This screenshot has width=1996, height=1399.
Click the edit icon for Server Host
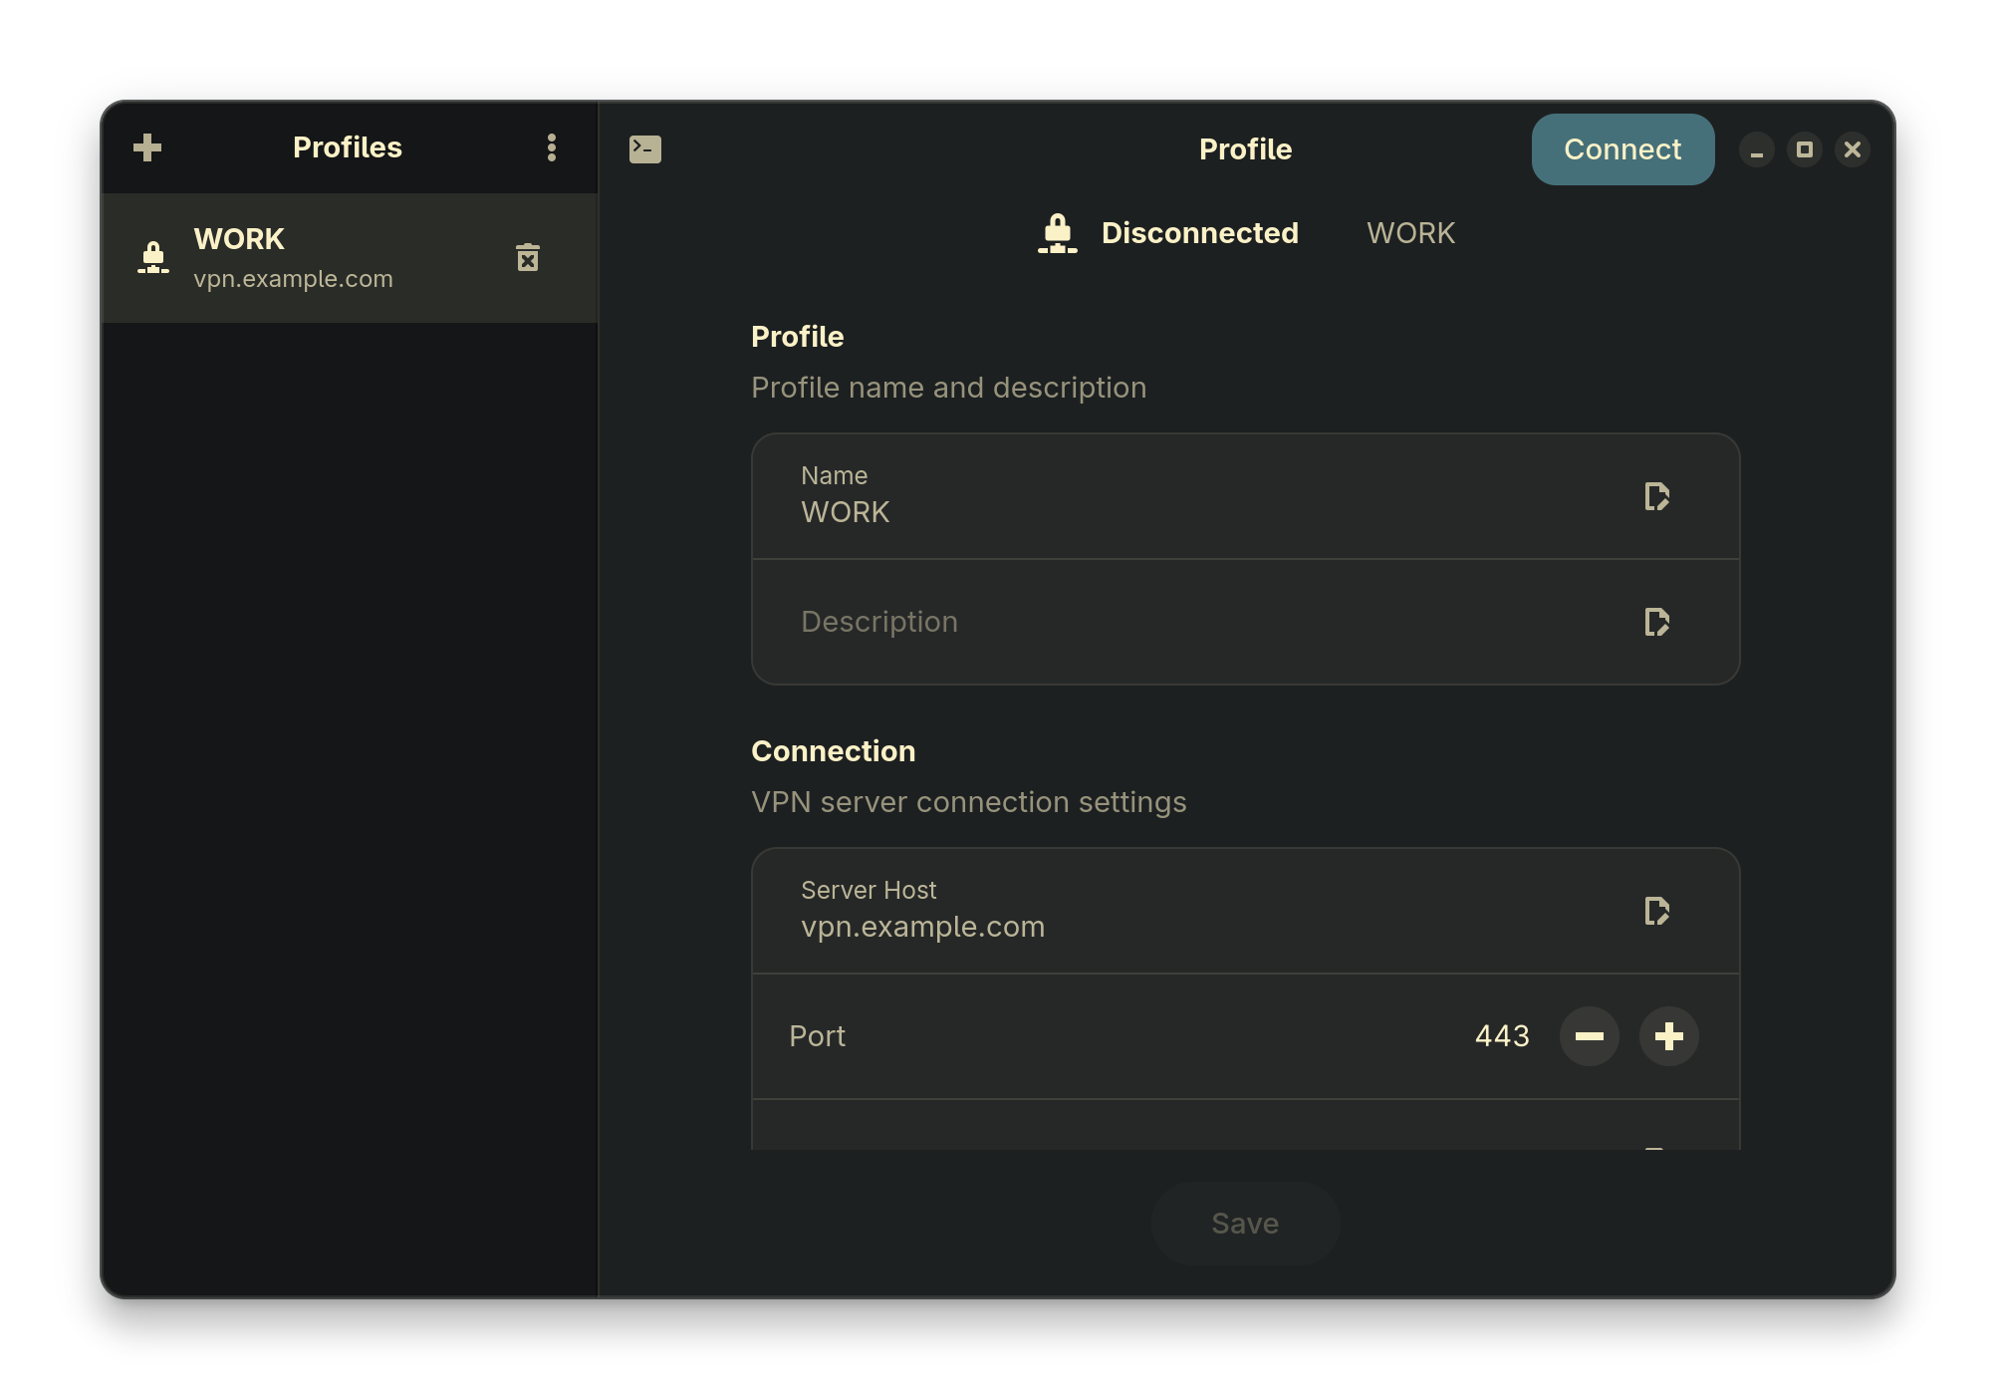(1656, 911)
